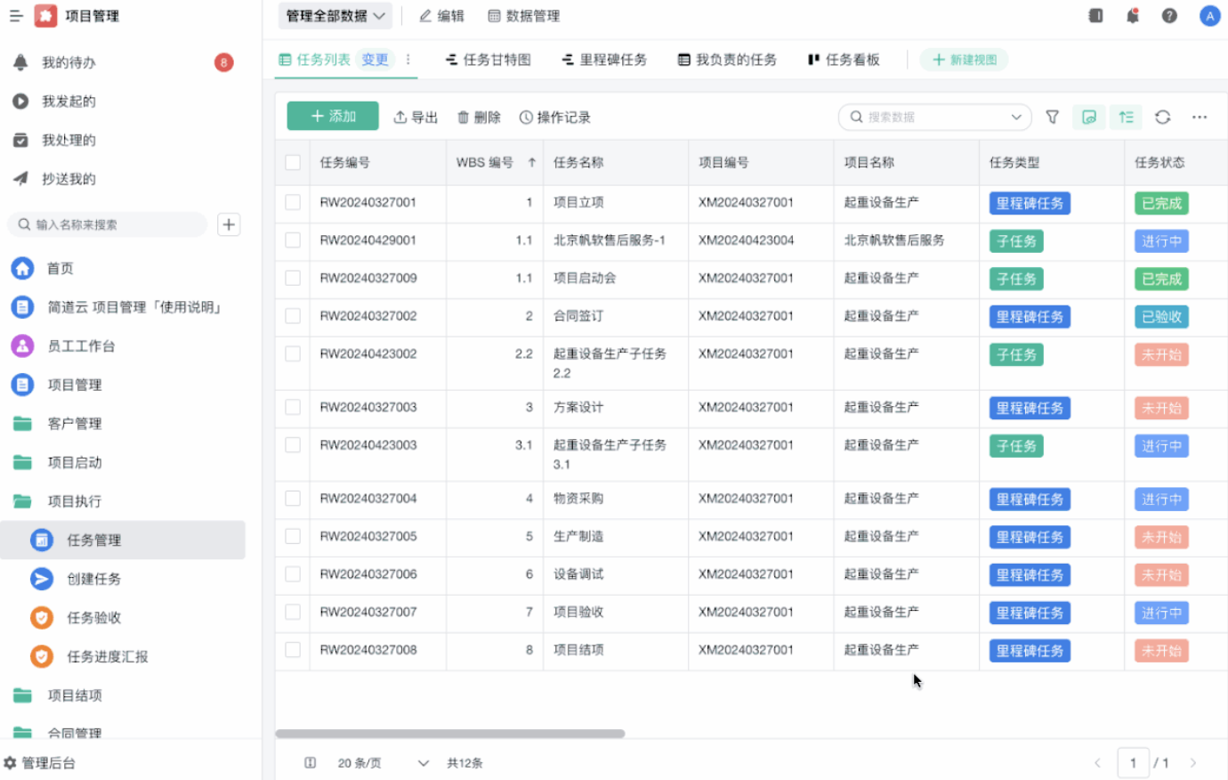Open the search field dropdown arrow
1228x780 pixels.
[1015, 117]
